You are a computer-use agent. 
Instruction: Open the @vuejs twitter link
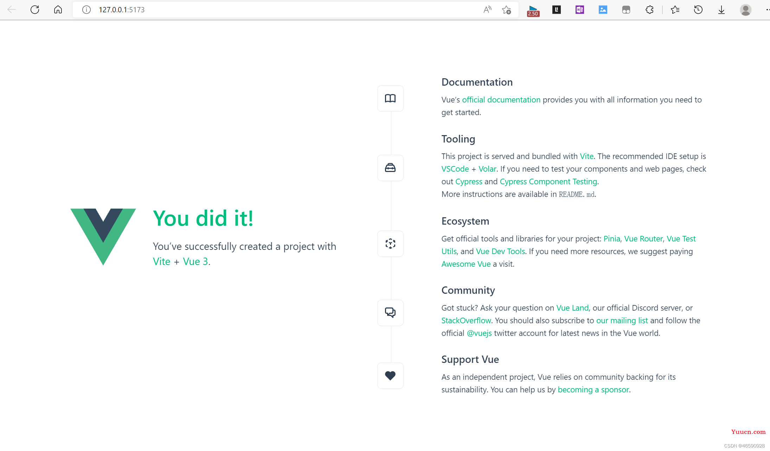tap(479, 333)
